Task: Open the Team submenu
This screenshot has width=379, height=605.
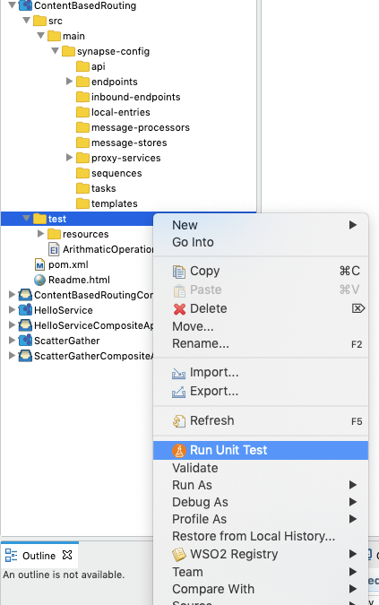Action: point(261,572)
